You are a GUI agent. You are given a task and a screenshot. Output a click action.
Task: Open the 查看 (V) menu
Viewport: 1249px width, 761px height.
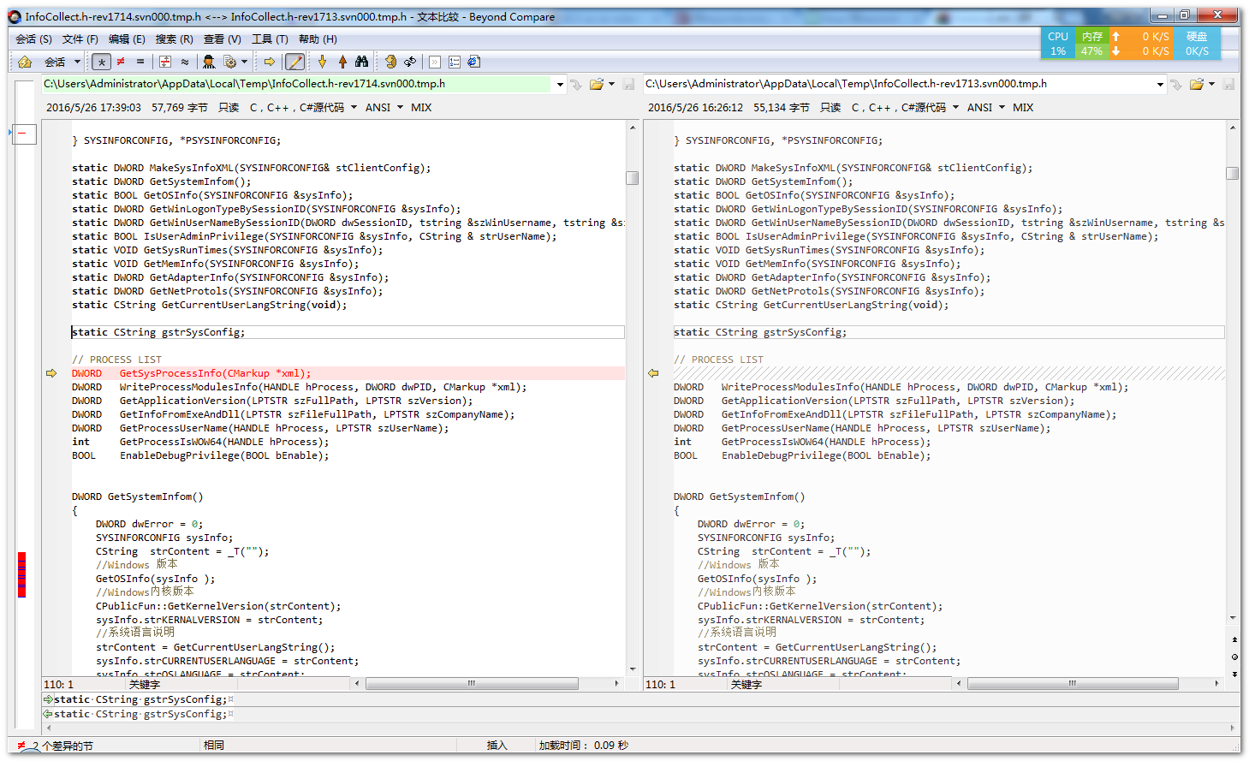click(222, 39)
